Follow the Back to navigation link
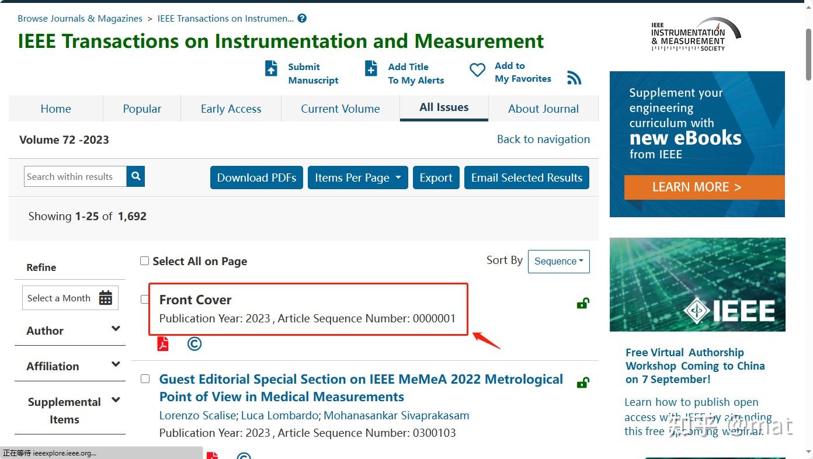The height and width of the screenshot is (459, 813). pyautogui.click(x=543, y=139)
